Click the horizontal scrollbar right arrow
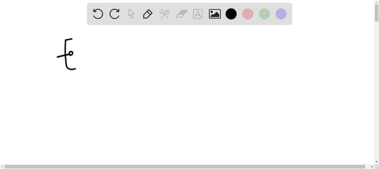This screenshot has height=169, width=379. click(x=372, y=166)
